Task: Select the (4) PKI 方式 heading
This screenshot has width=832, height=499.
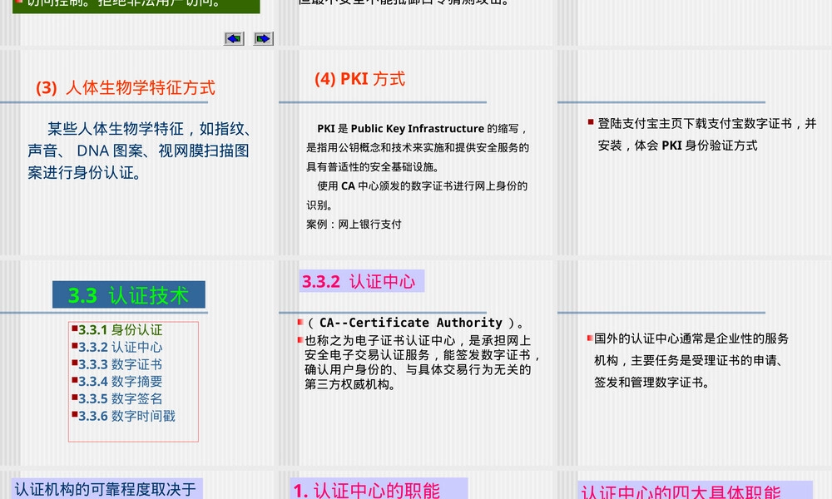Action: point(359,79)
